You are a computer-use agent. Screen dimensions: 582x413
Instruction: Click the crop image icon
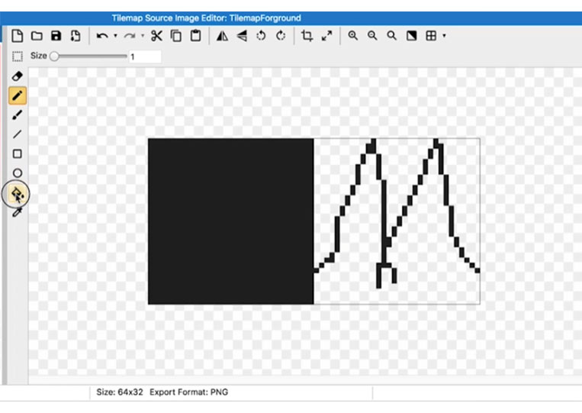pos(307,36)
